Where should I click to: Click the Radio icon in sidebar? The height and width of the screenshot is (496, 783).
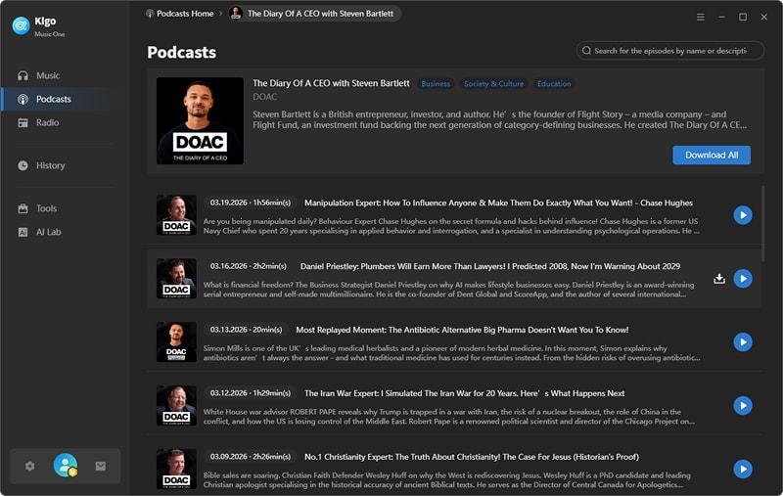[23, 122]
